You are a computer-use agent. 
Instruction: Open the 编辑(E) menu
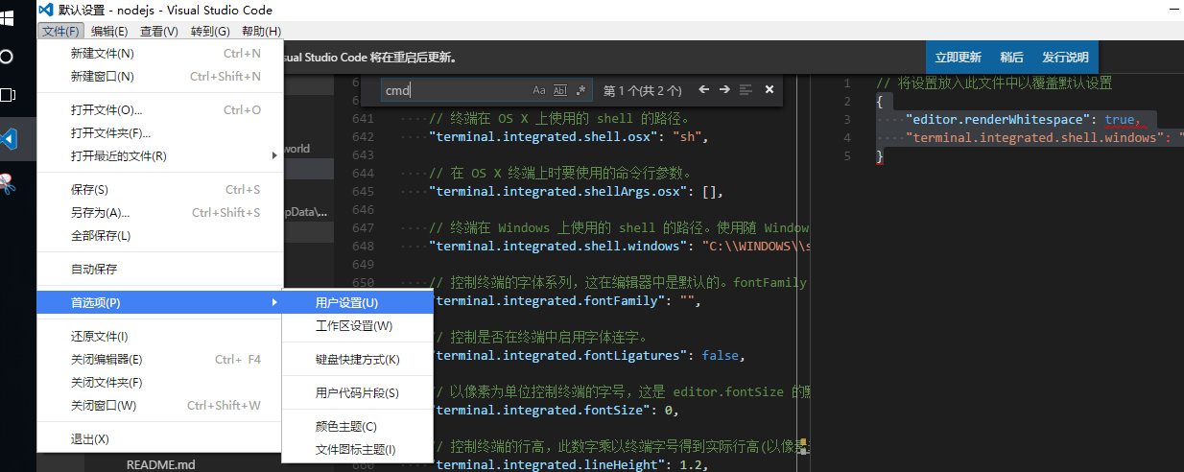[109, 32]
